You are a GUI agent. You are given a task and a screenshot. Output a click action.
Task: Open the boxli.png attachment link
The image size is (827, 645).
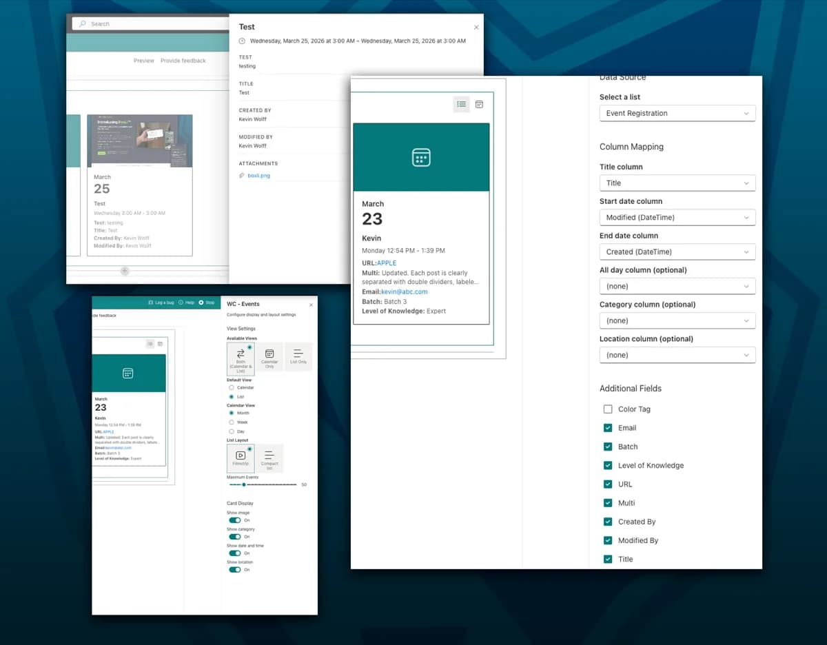(258, 176)
